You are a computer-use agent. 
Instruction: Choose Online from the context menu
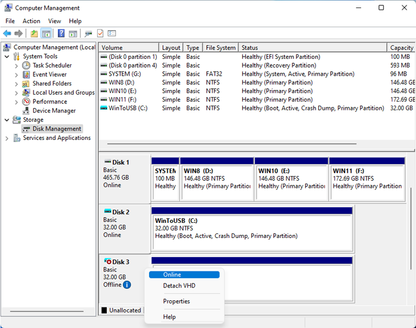pyautogui.click(x=184, y=275)
